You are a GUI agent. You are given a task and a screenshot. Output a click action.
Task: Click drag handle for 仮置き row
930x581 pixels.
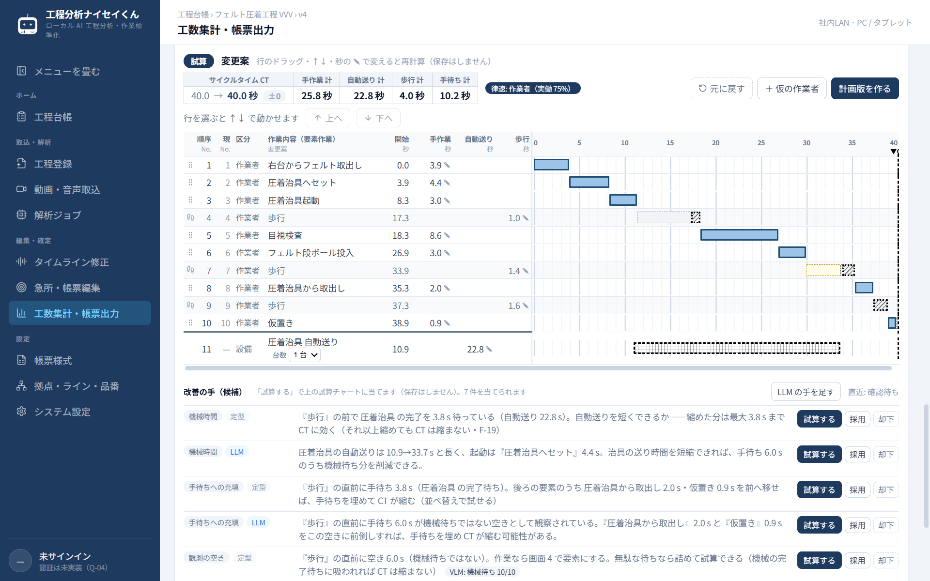tap(190, 323)
